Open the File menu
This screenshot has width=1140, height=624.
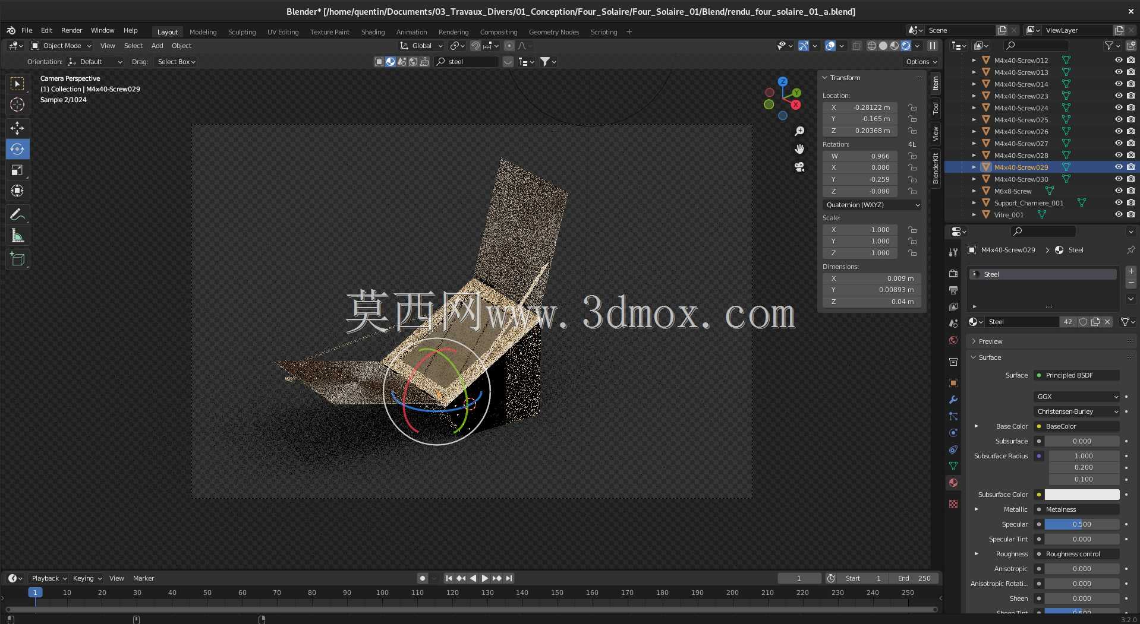pyautogui.click(x=27, y=30)
